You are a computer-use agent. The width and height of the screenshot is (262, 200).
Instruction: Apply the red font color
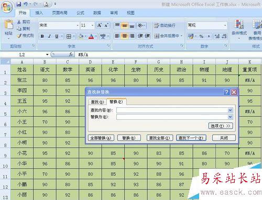91,36
